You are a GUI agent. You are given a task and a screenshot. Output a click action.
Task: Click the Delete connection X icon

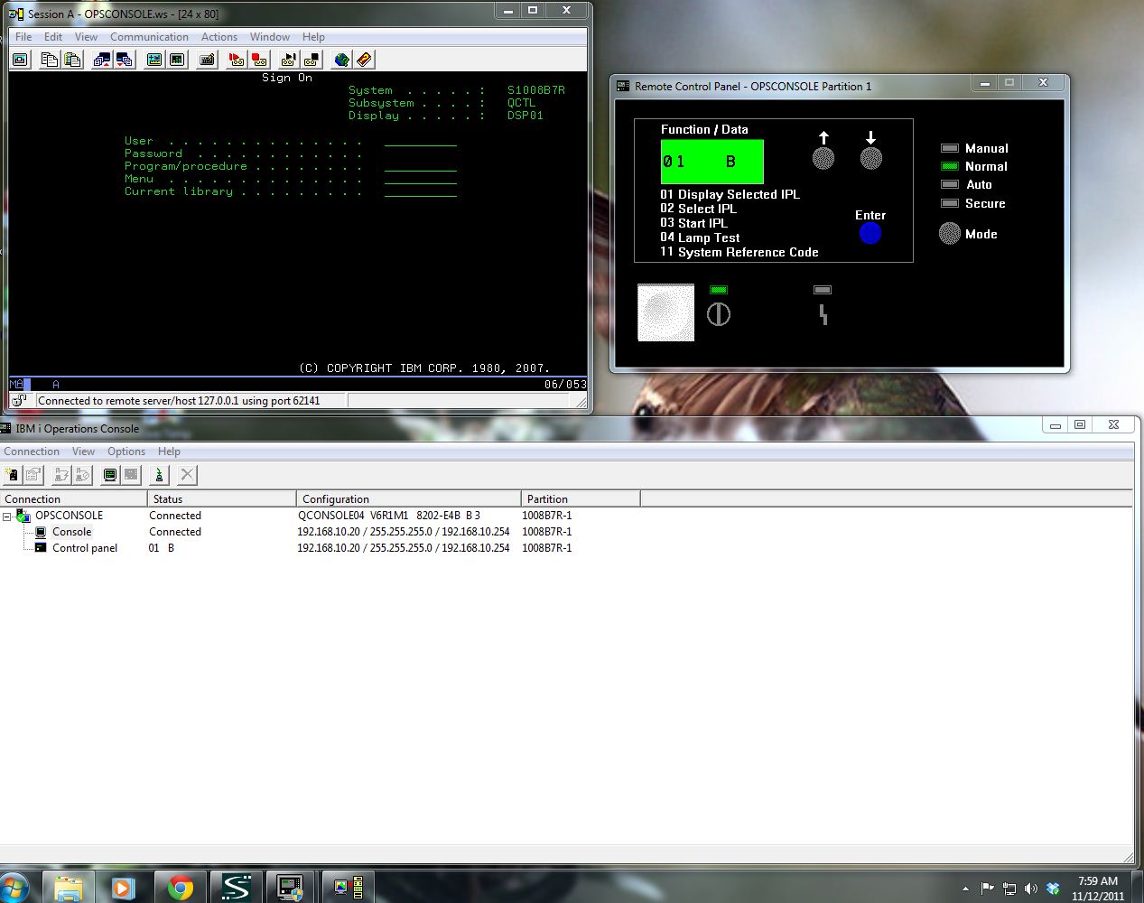[188, 475]
